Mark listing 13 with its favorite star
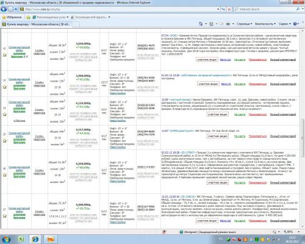The image size is (305, 244). [x=5, y=87]
